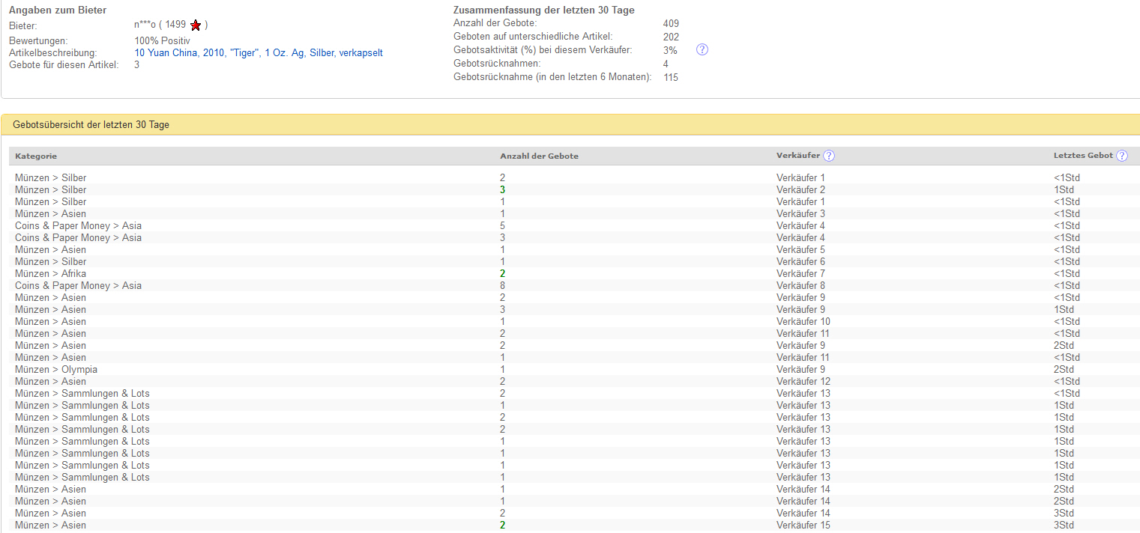The height and width of the screenshot is (533, 1140).
Task: Open the 10 Yuan China Tiger item link
Action: pyautogui.click(x=259, y=53)
